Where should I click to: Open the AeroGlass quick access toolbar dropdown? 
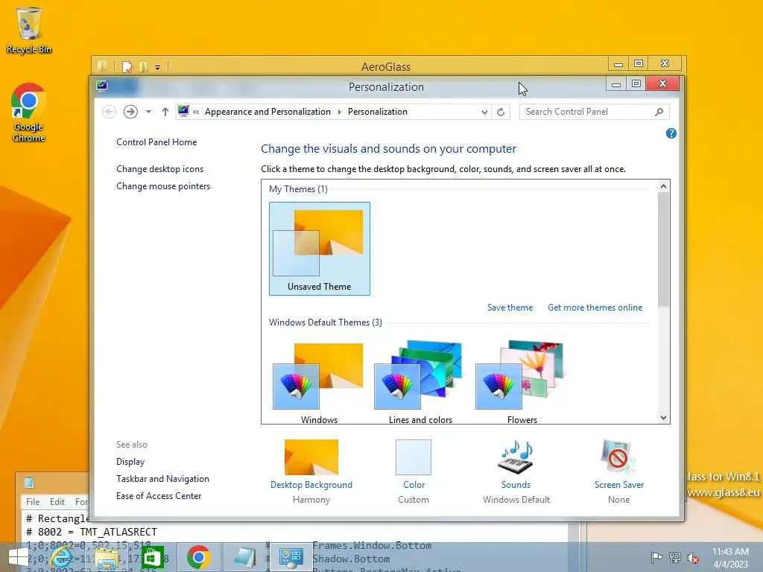coord(158,68)
